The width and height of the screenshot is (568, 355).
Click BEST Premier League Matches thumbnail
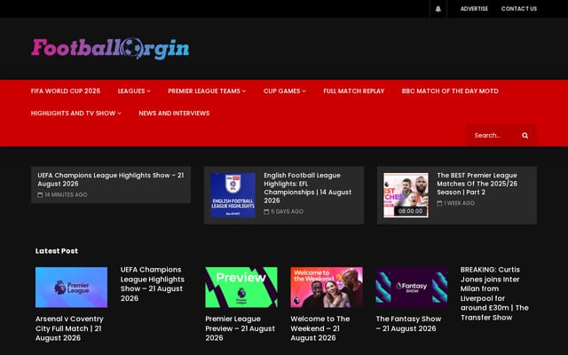pyautogui.click(x=406, y=195)
